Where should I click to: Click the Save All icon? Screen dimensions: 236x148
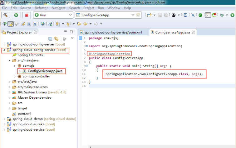(166, 15)
